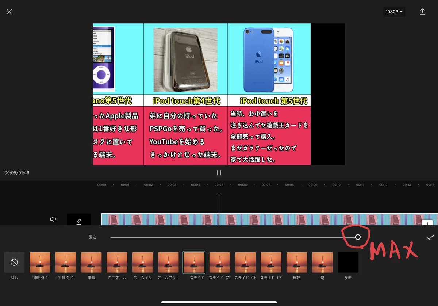Click the video clip strip in timeline
The image size is (438, 306).
[x=269, y=219]
